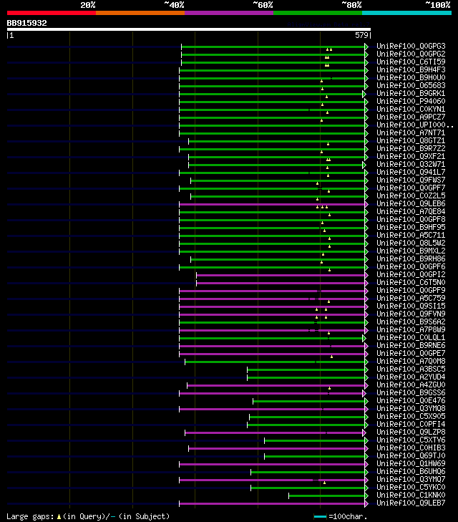Viewport: 458px width, 522px height.
Task: Click the query end position 579
Action: click(x=361, y=35)
